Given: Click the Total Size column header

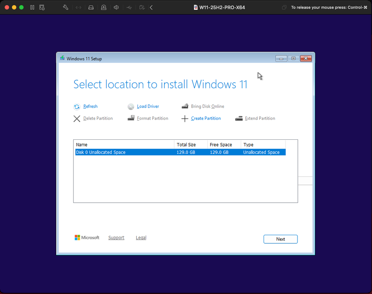Looking at the screenshot, I should 191,145.
